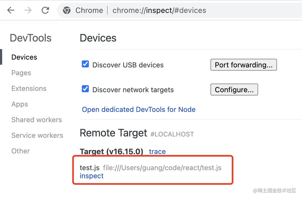Open the Port forwarding dialog
Screen dimensions: 302x199
244,65
